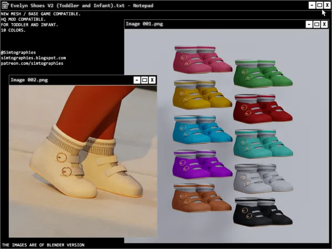Minimize the Notepad window
Image resolution: width=332 pixels, height=249 pixels.
point(312,5)
